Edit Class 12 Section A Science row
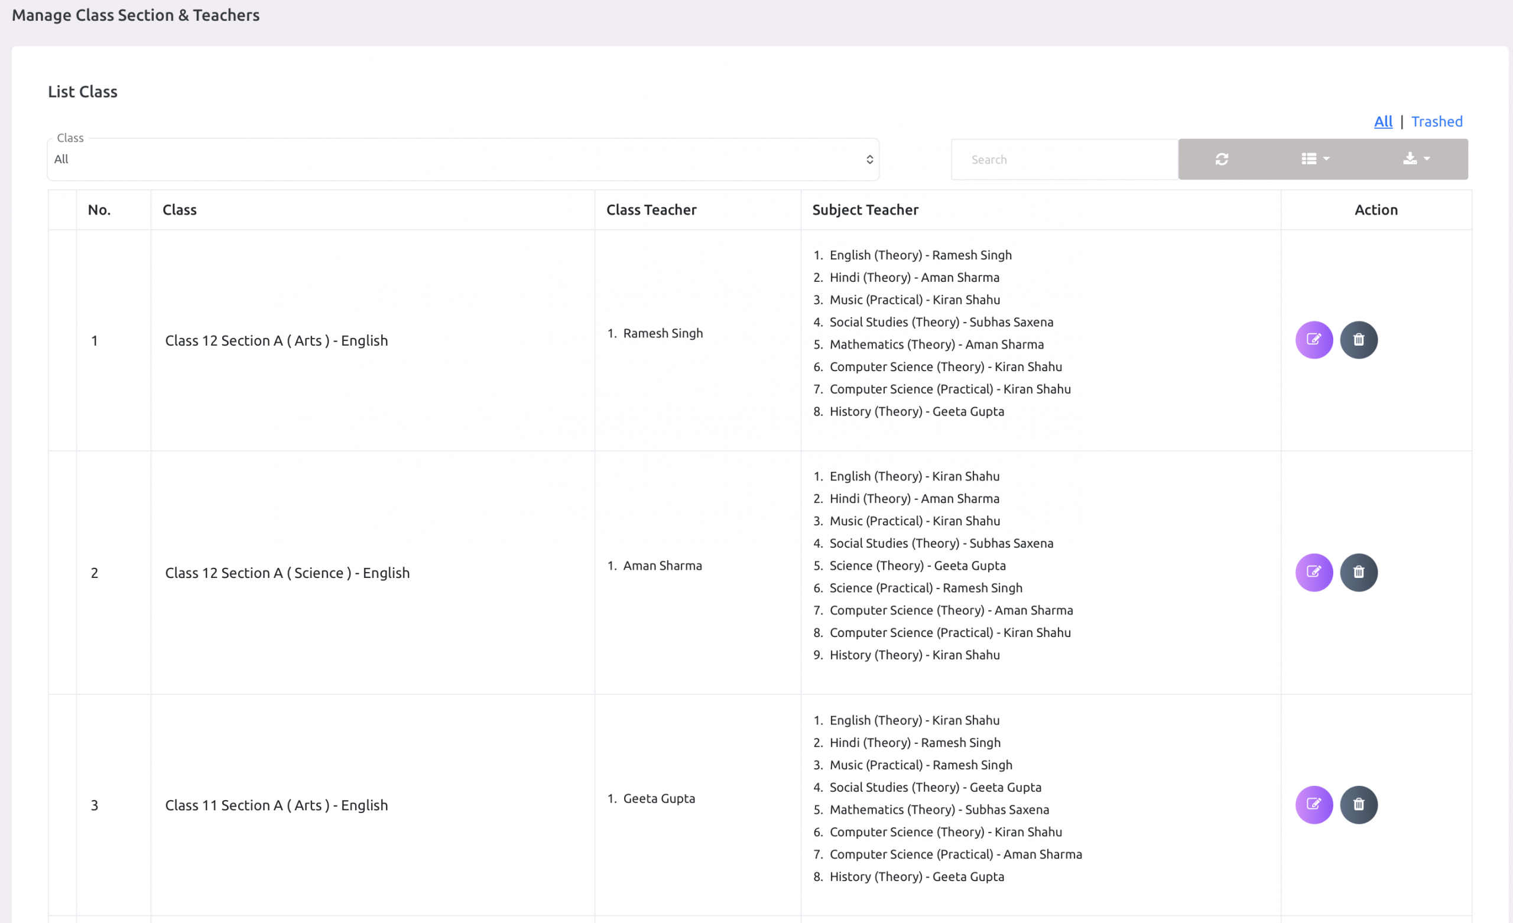This screenshot has width=1513, height=923. (1313, 573)
